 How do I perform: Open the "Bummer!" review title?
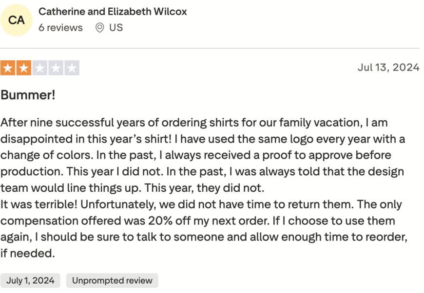coord(28,95)
